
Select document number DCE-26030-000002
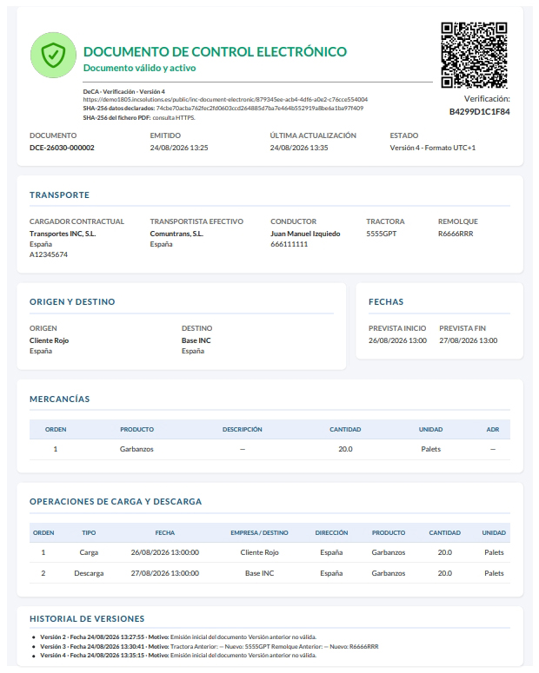pos(62,148)
